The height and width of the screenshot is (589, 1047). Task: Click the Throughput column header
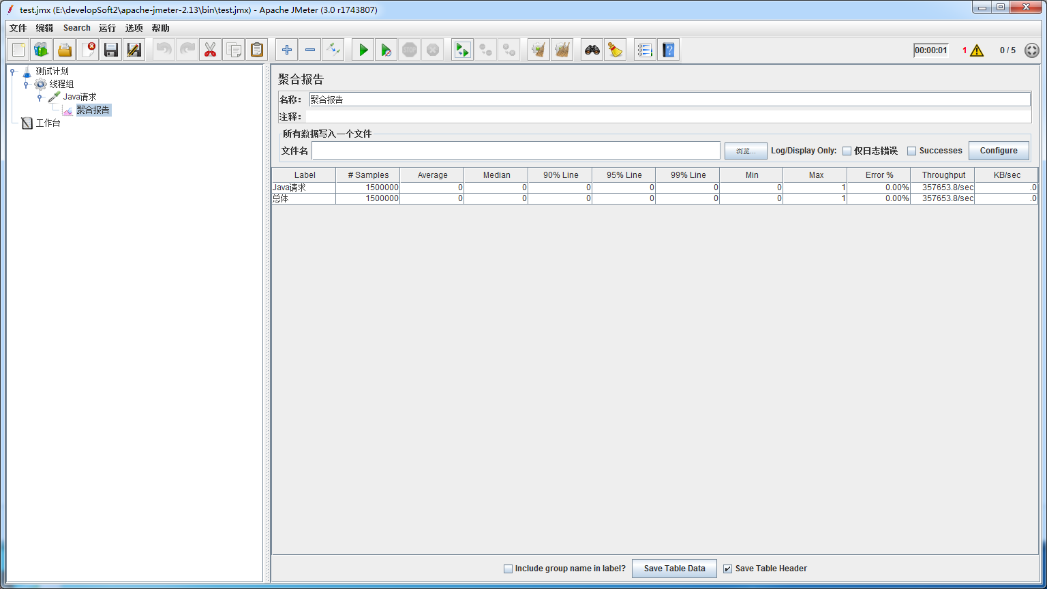coord(943,175)
